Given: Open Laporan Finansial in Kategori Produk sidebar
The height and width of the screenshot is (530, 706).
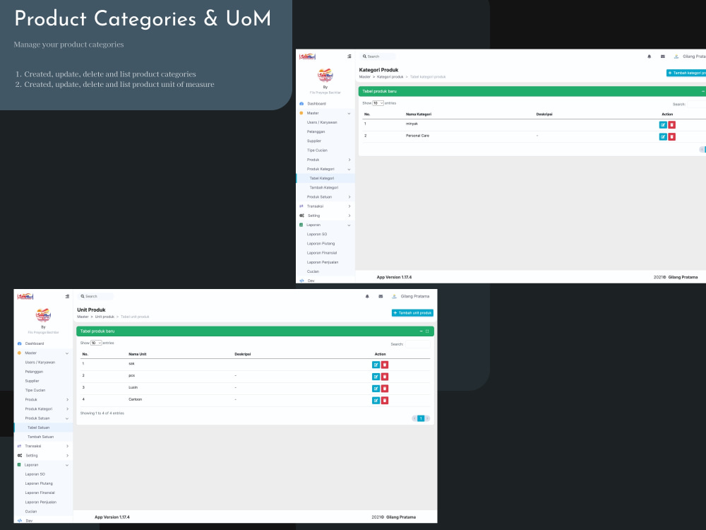Looking at the screenshot, I should 325,253.
